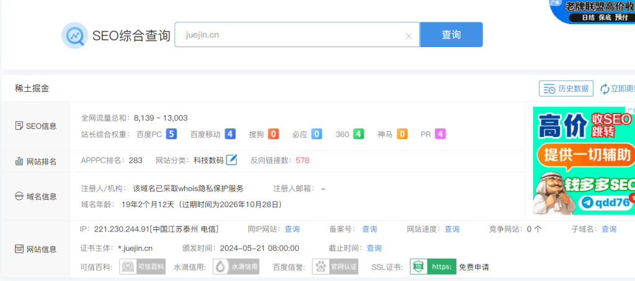Image resolution: width=635 pixels, height=281 pixels.
Task: Open 历史数据 history data
Action: click(x=566, y=89)
